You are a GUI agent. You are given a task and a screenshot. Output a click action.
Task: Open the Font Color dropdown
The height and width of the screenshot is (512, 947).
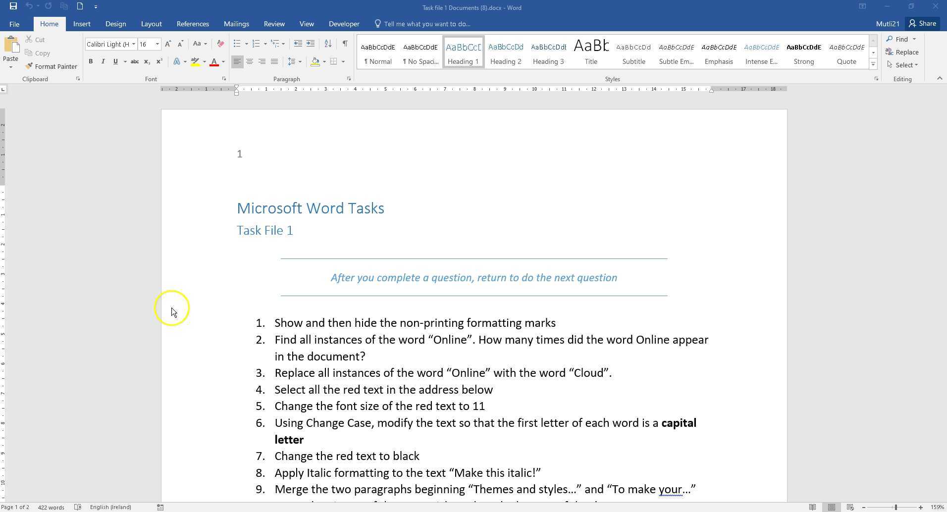[222, 61]
